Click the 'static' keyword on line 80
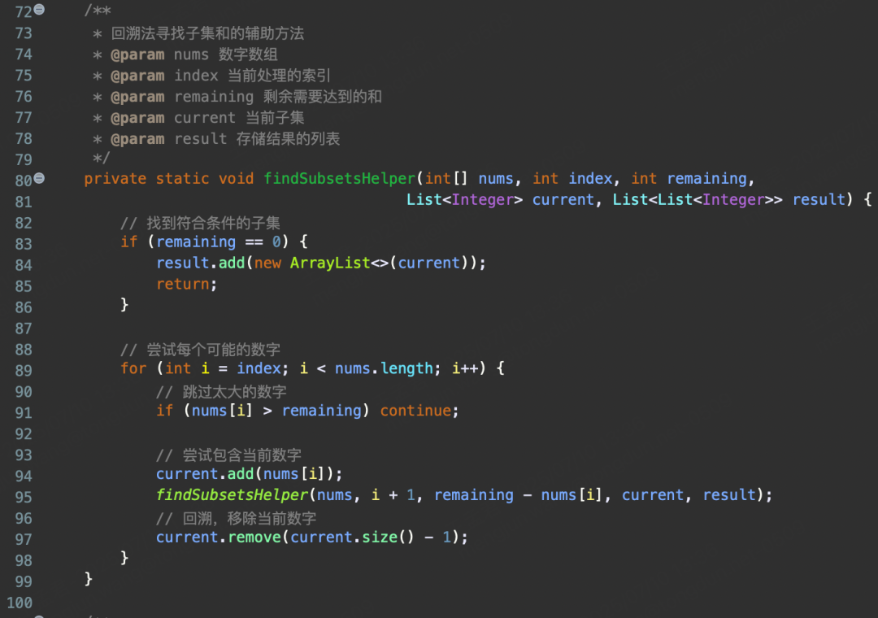This screenshot has height=618, width=878. tap(182, 179)
